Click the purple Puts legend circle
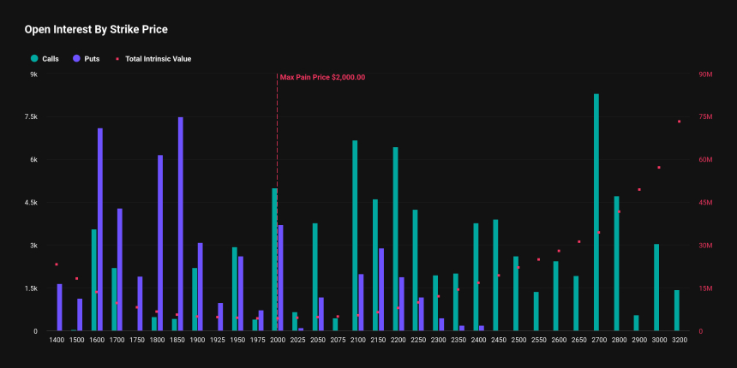 pos(76,59)
